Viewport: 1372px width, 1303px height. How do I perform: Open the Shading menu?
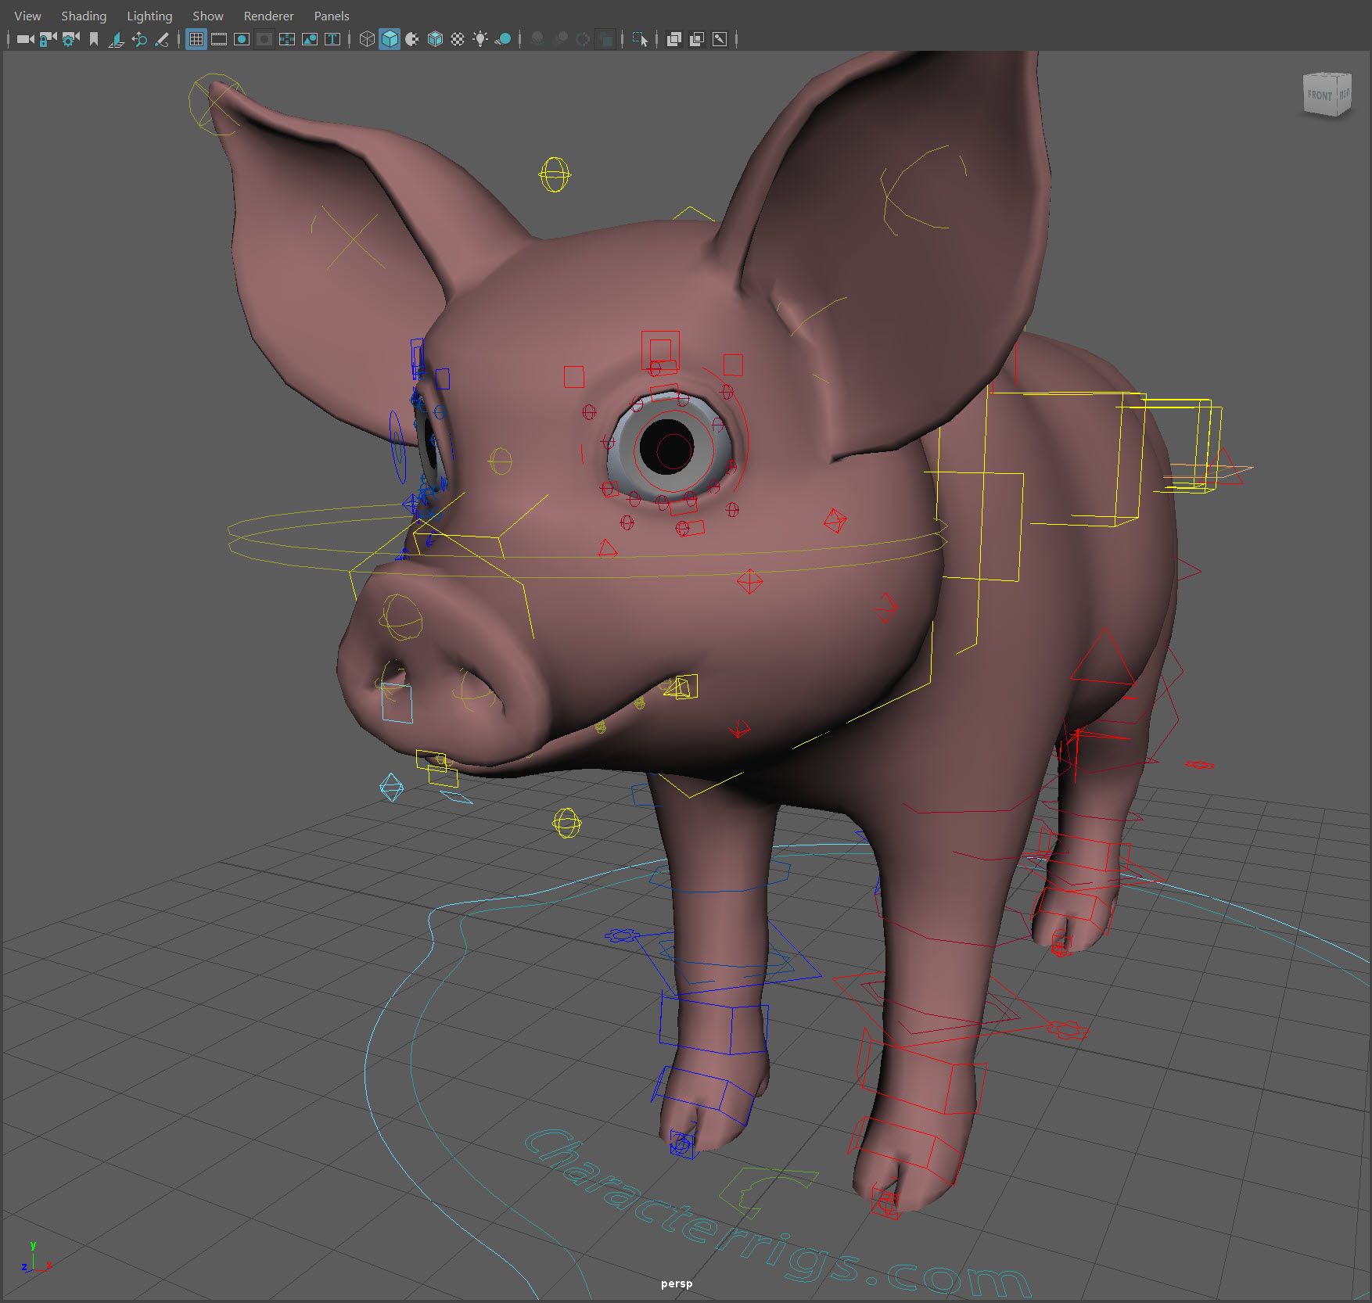pyautogui.click(x=84, y=16)
